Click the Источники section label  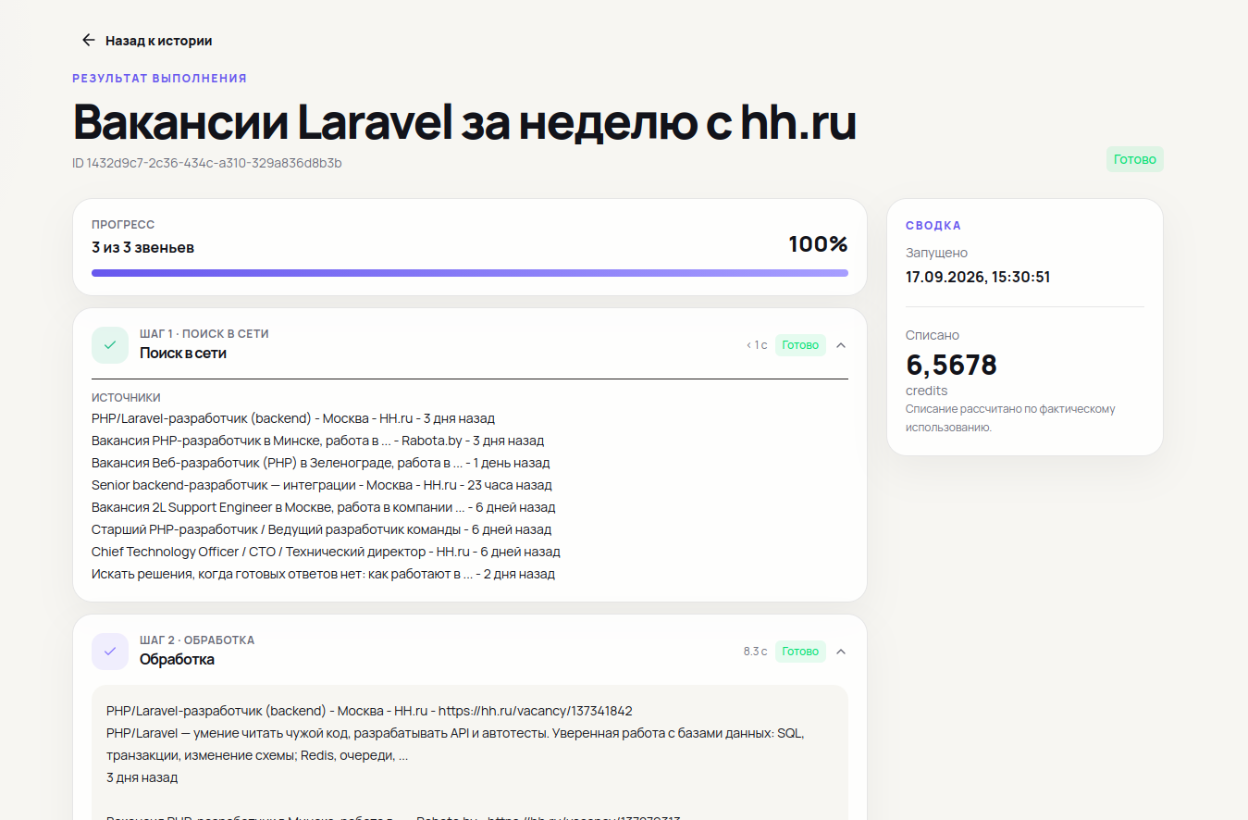pyautogui.click(x=126, y=397)
